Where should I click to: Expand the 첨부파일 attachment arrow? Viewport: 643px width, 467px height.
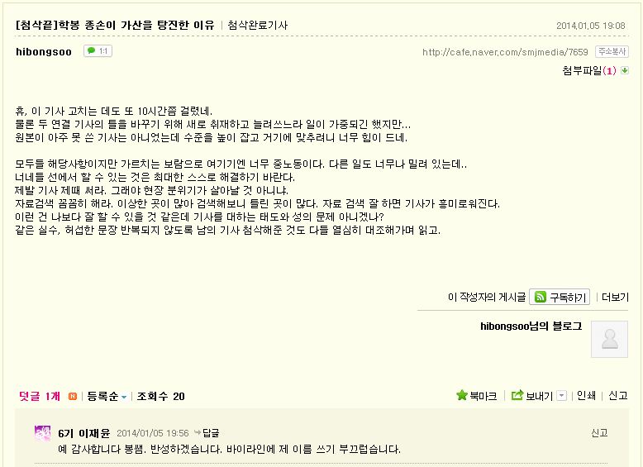tap(625, 70)
